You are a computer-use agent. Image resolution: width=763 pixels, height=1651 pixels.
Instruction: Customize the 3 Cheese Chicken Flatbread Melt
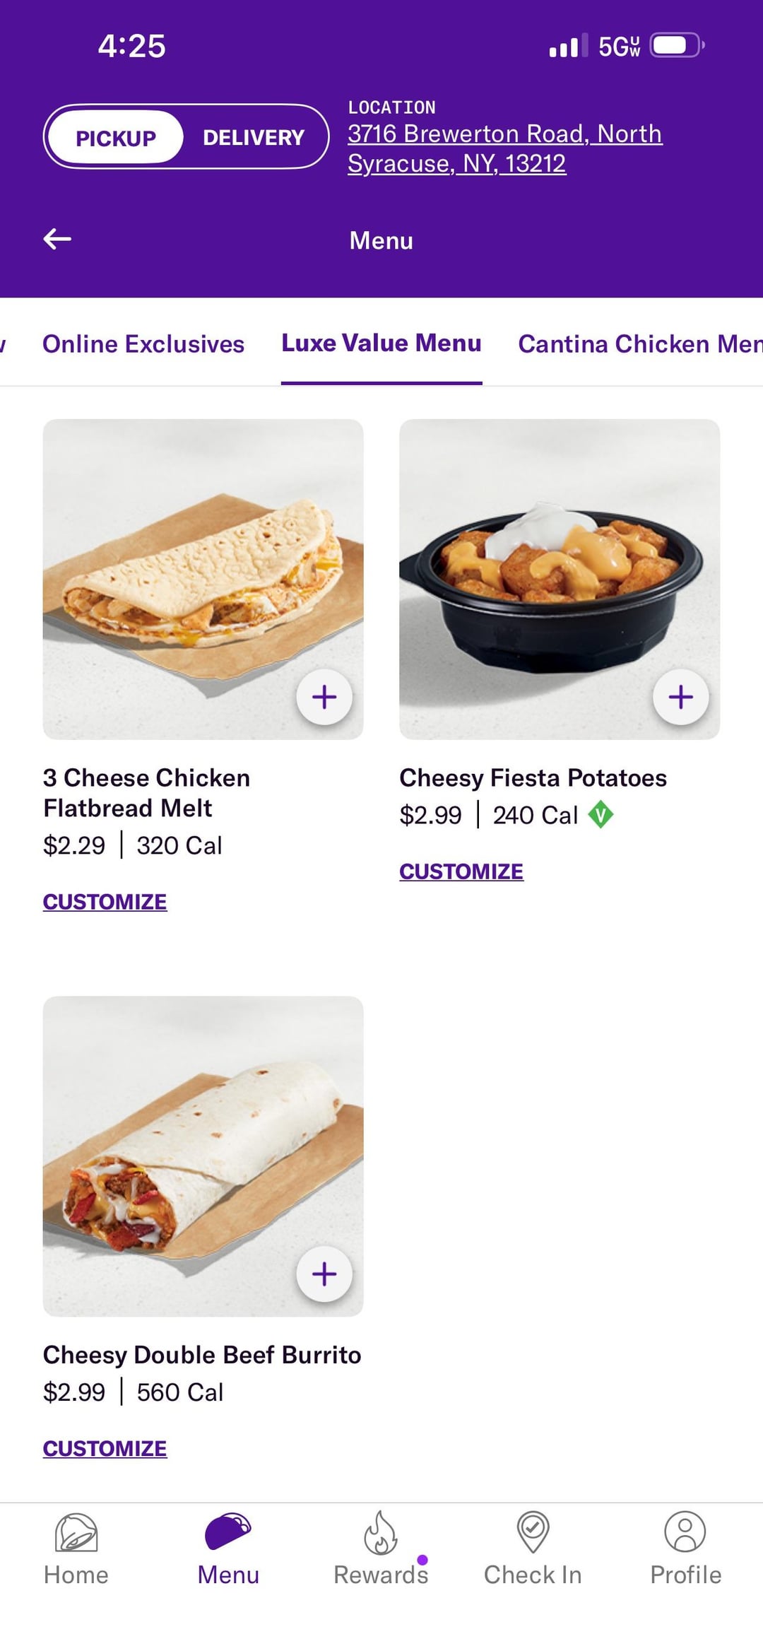pos(105,902)
